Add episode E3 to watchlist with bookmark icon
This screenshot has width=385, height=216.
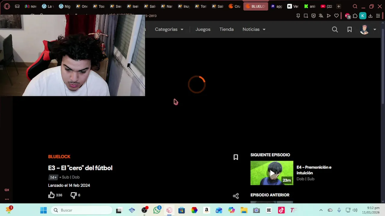click(236, 157)
